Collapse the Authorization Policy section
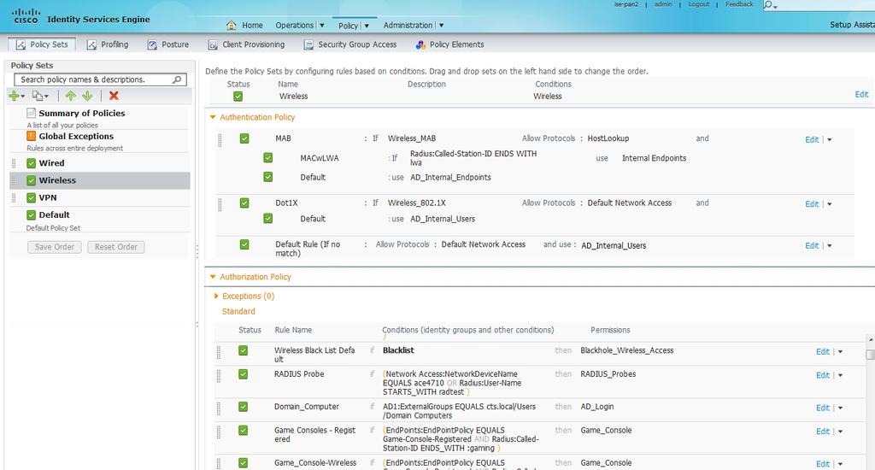Image resolution: width=875 pixels, height=470 pixels. [x=213, y=277]
